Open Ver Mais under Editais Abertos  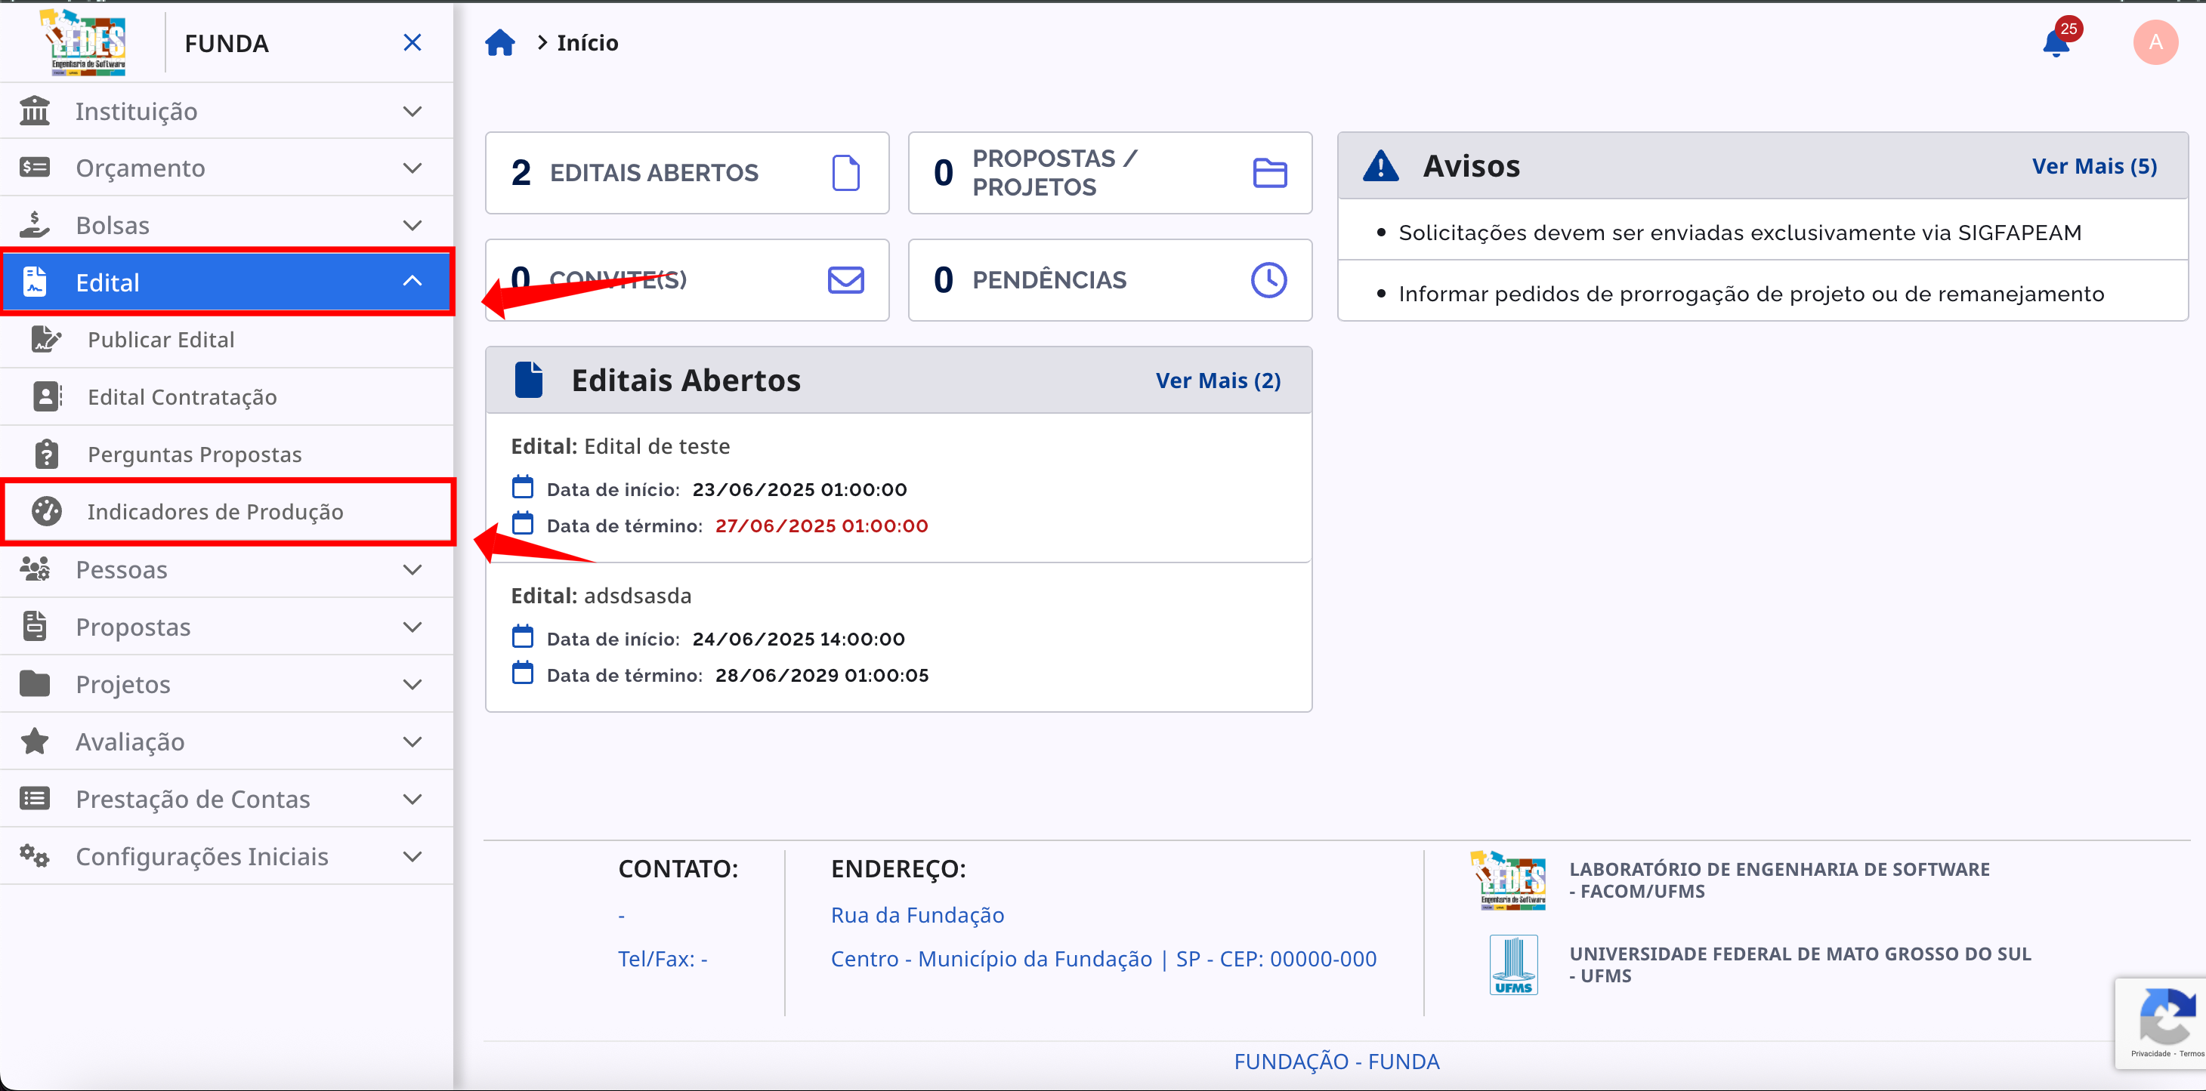point(1218,380)
